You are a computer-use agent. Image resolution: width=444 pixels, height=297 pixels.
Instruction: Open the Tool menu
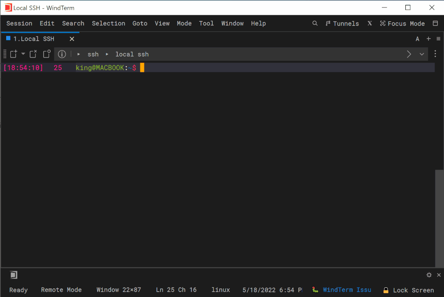[206, 23]
